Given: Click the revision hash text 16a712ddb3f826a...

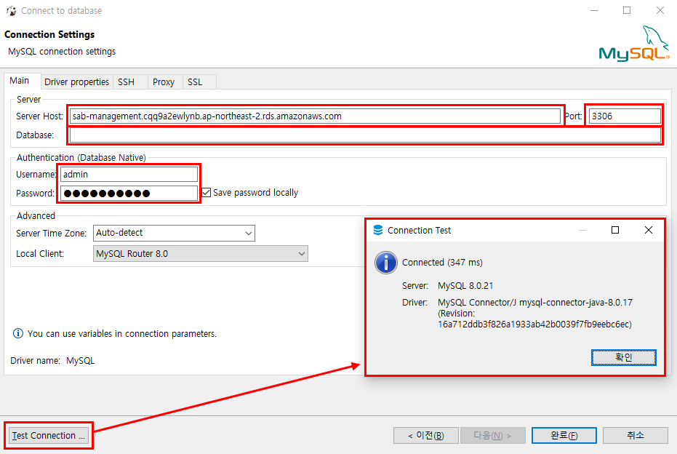Looking at the screenshot, I should click(534, 324).
